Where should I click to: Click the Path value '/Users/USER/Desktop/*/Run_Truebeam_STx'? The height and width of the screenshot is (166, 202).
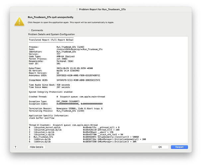pyautogui.click(x=80, y=49)
